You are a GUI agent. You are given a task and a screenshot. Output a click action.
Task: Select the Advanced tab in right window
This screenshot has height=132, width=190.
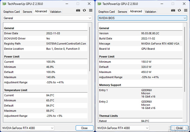point(136,11)
